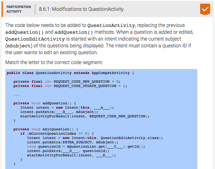
Task: Click the bold mSubject term in description
Action: (x=18, y=46)
